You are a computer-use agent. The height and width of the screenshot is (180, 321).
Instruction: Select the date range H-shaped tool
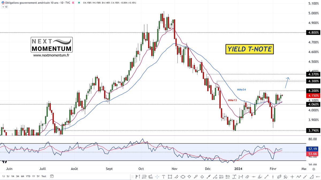(x=241, y=177)
